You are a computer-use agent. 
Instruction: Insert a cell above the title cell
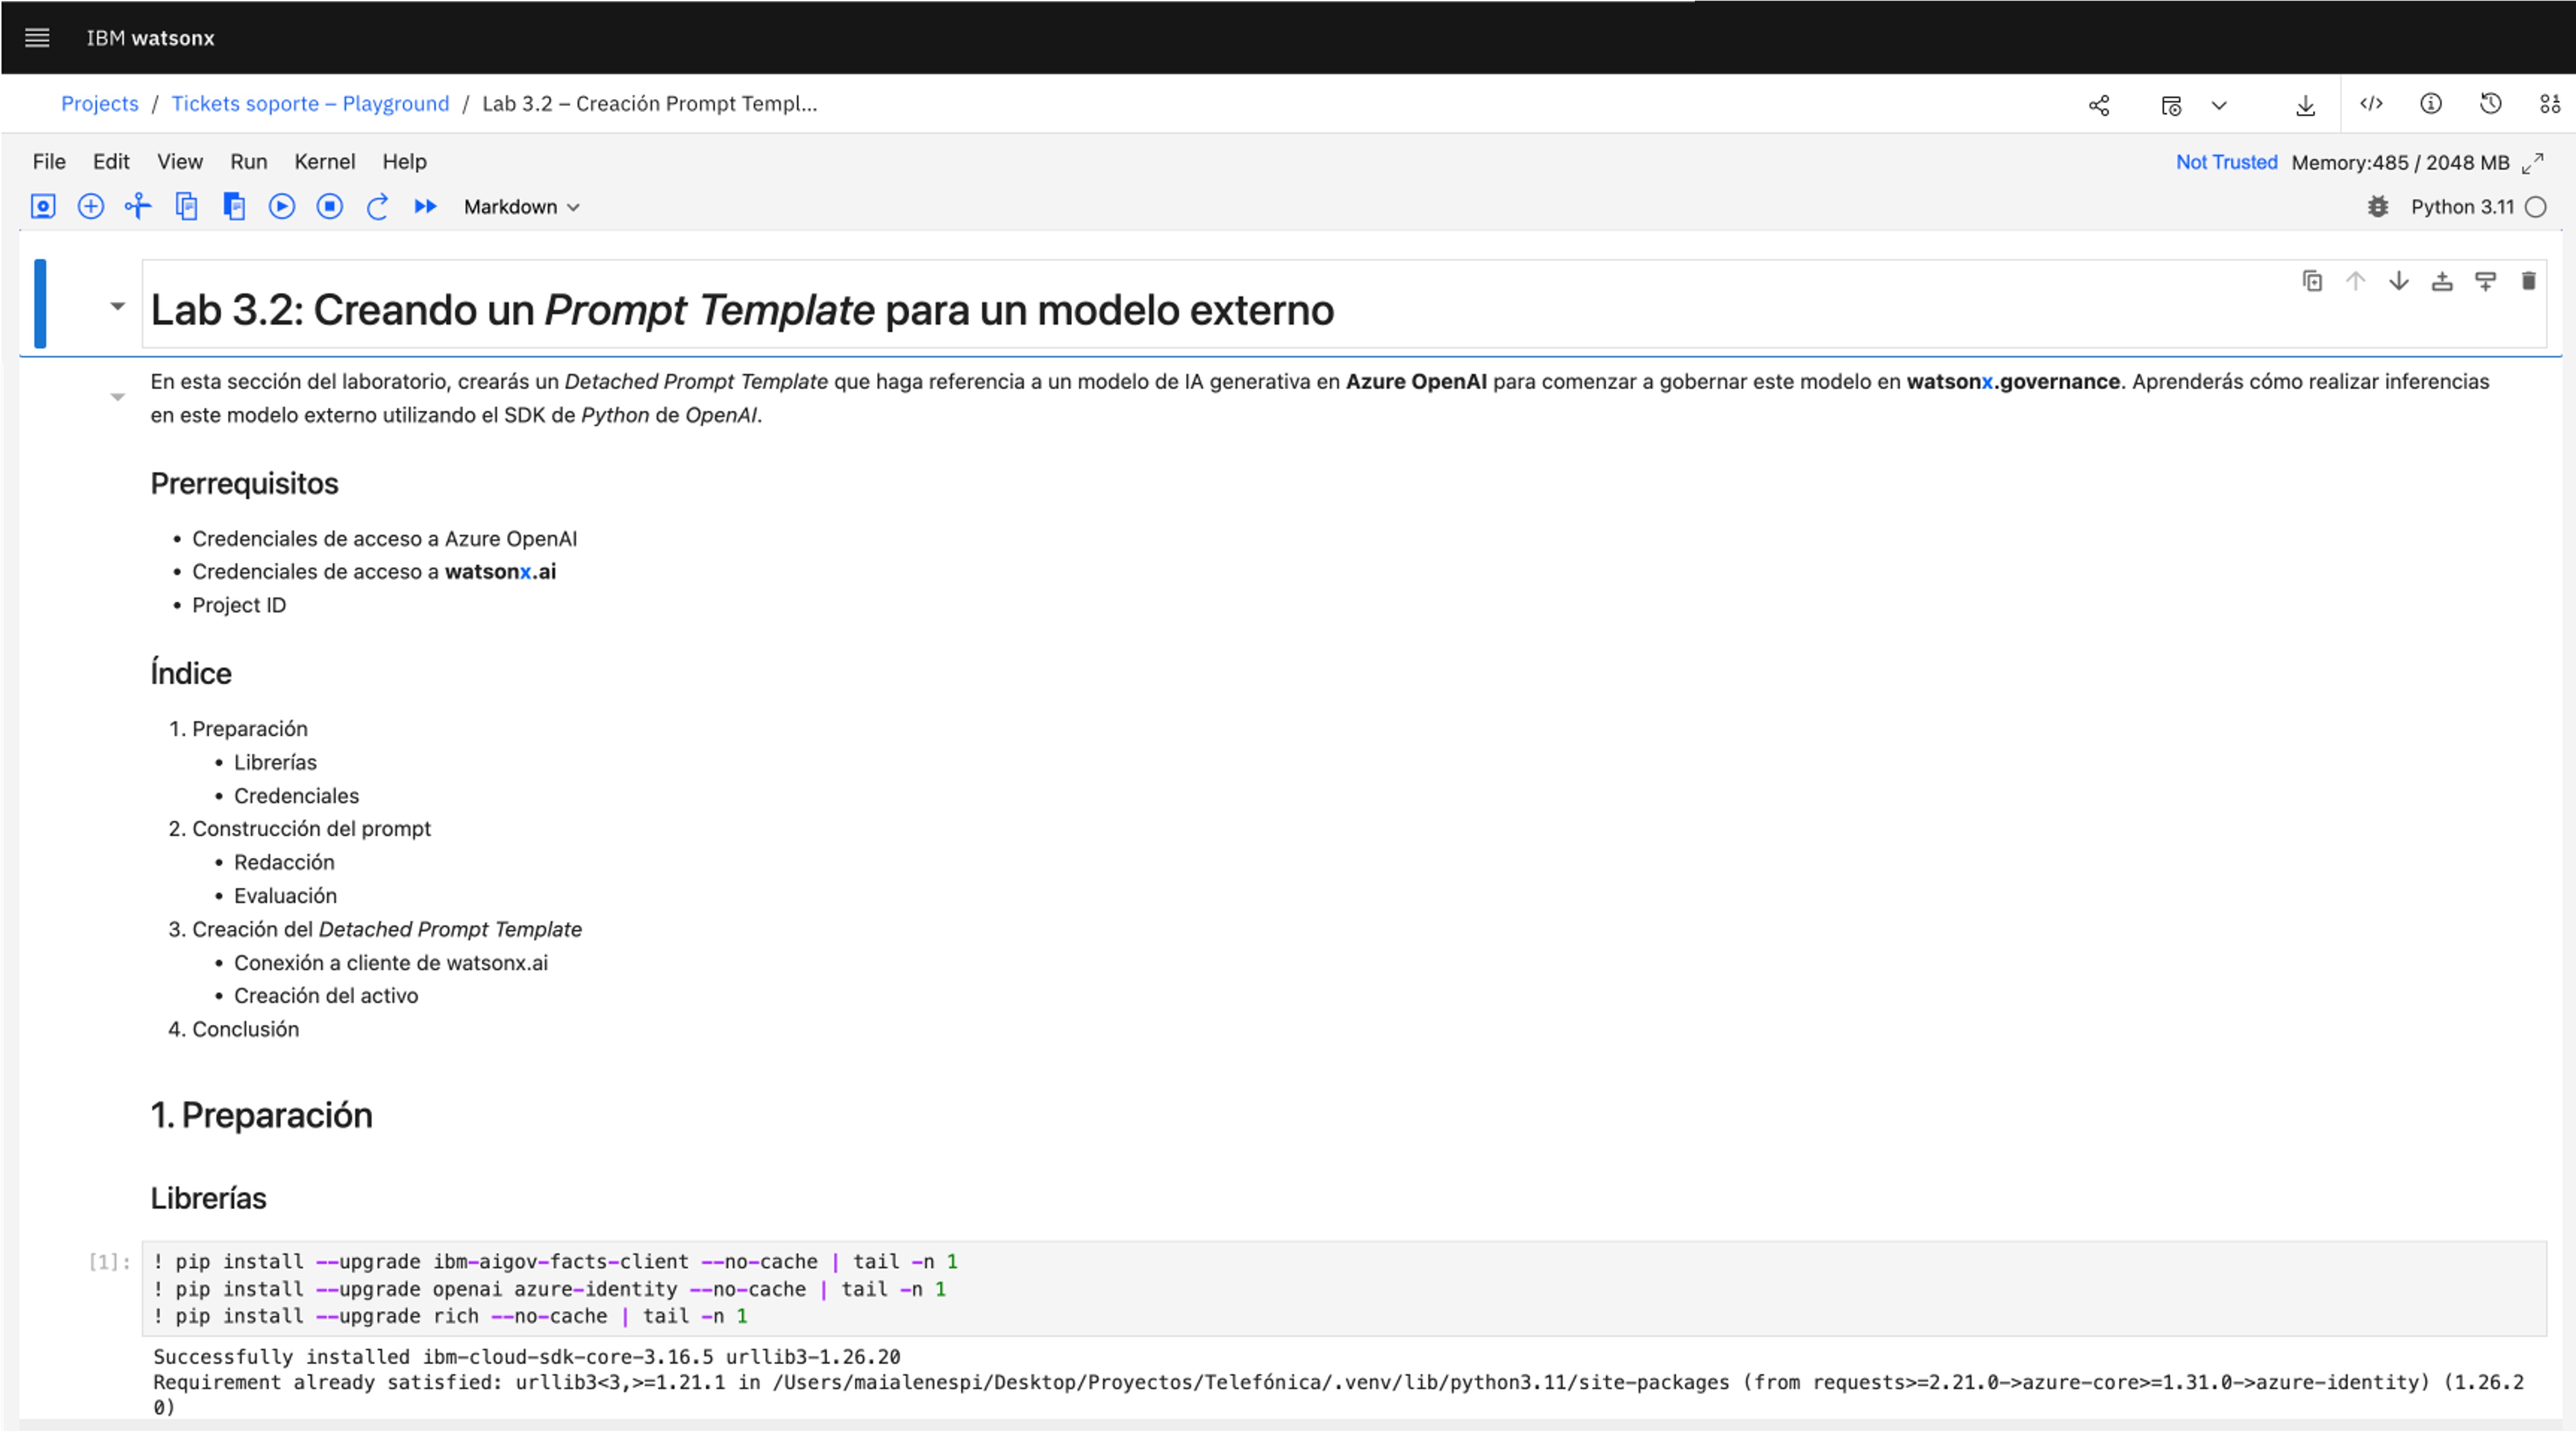(2442, 282)
